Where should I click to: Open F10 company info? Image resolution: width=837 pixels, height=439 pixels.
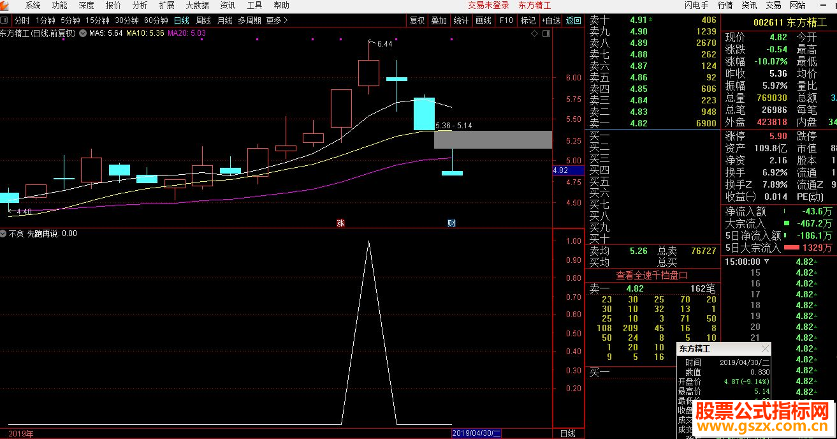(x=506, y=20)
